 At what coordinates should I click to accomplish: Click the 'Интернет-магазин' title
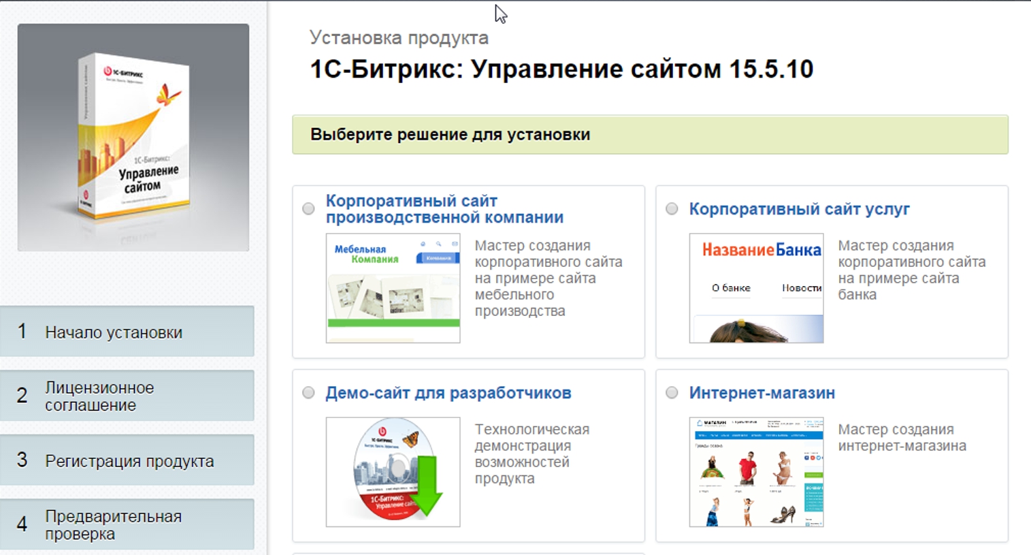762,393
